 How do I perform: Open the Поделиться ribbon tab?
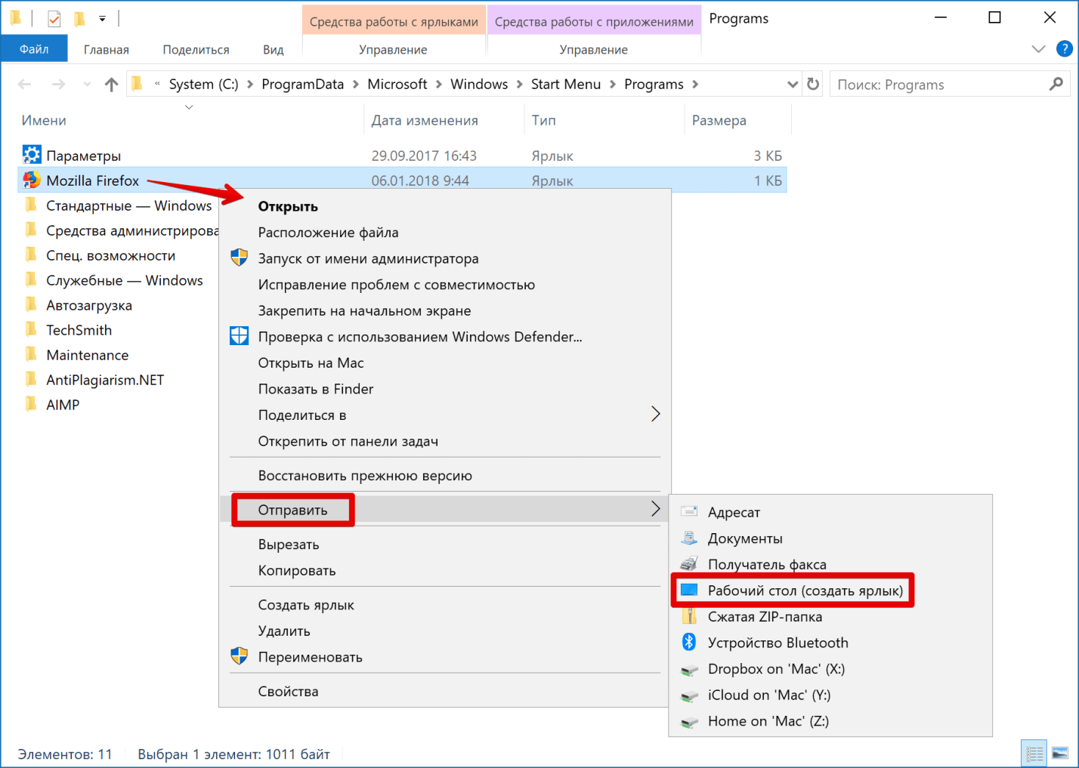click(x=196, y=49)
